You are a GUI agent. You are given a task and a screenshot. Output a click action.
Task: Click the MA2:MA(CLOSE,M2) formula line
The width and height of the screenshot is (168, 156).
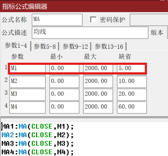point(38,135)
